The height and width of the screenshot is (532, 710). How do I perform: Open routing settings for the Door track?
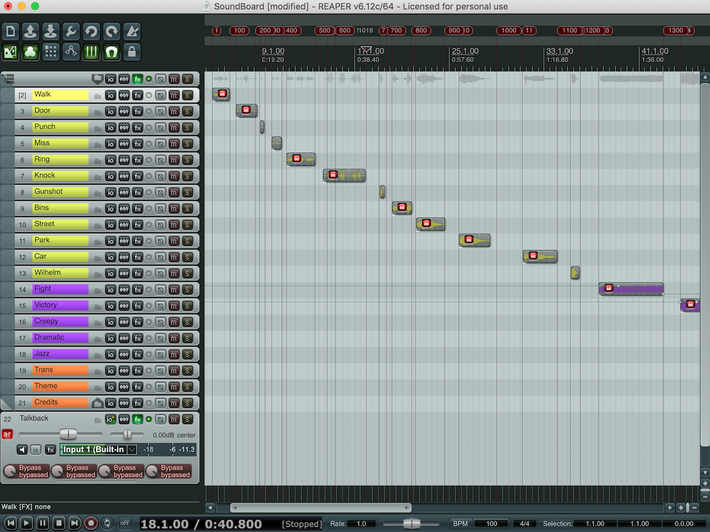(111, 111)
